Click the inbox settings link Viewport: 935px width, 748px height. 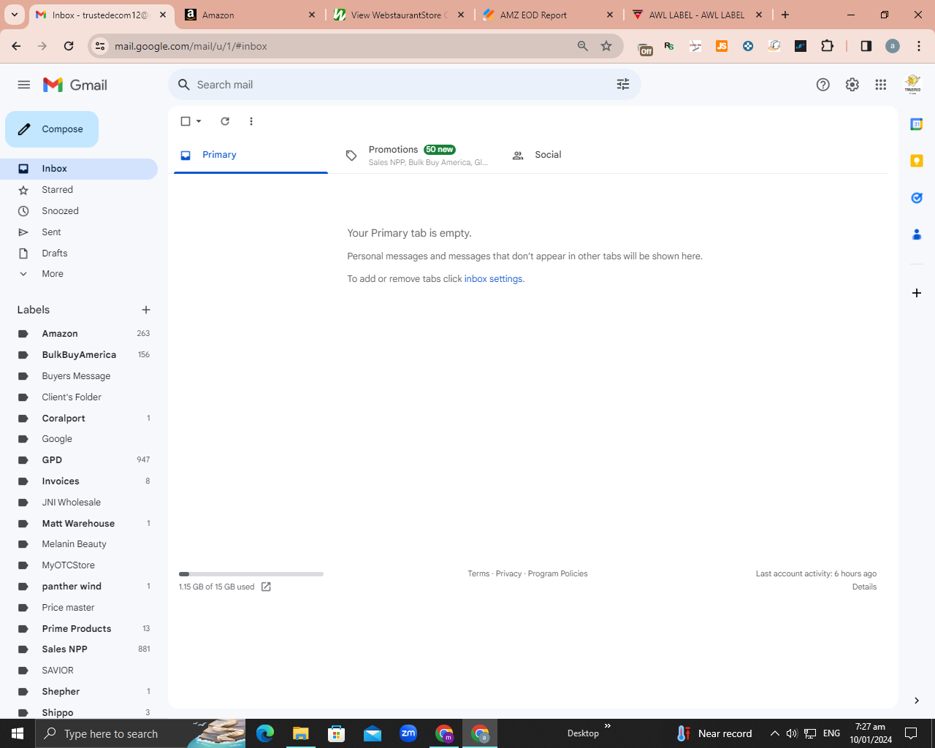tap(493, 279)
